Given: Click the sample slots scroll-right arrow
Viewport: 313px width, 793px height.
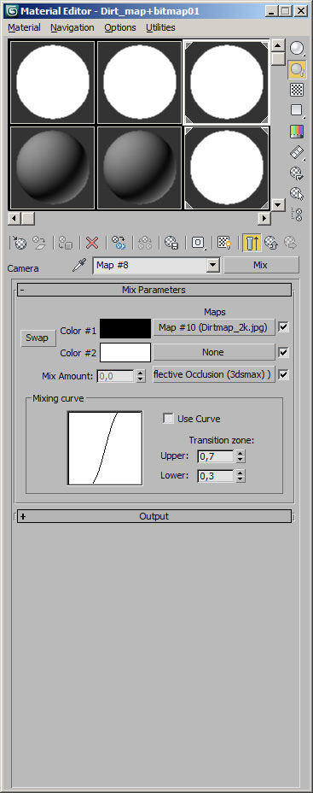Looking at the screenshot, I should point(264,218).
